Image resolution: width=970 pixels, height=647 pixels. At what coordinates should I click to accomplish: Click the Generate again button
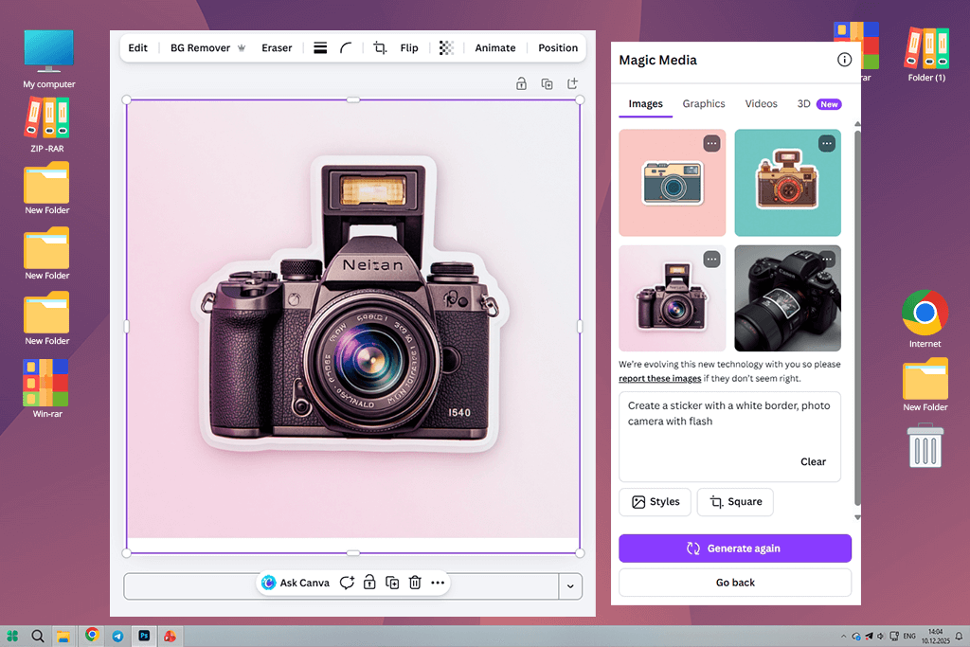coord(735,548)
